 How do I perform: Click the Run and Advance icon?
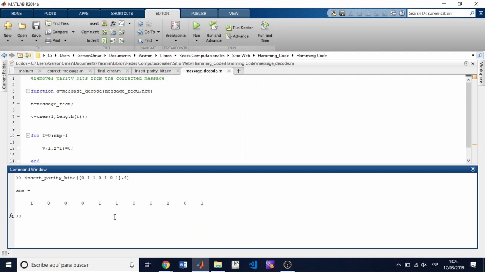(x=213, y=26)
